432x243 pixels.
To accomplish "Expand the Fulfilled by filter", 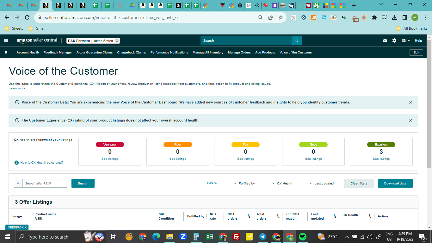I will [244, 184].
